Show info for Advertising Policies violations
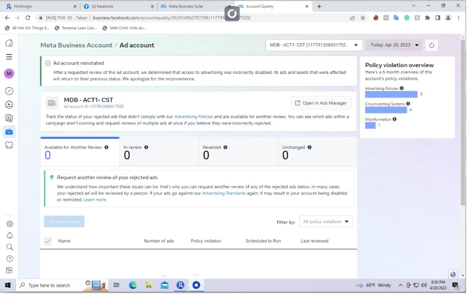467x294 pixels. 402,88
